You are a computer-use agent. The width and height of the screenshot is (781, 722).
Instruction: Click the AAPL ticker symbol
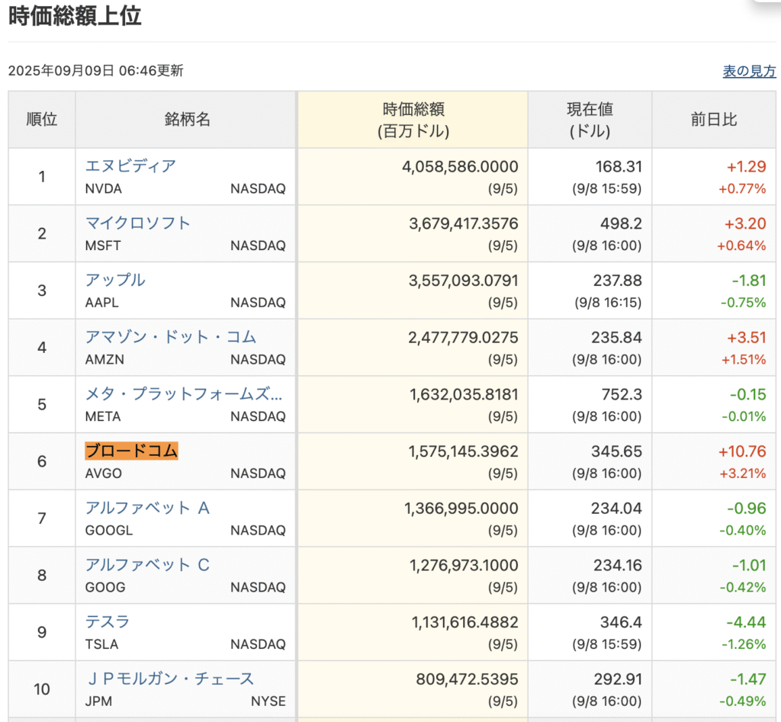click(x=102, y=302)
